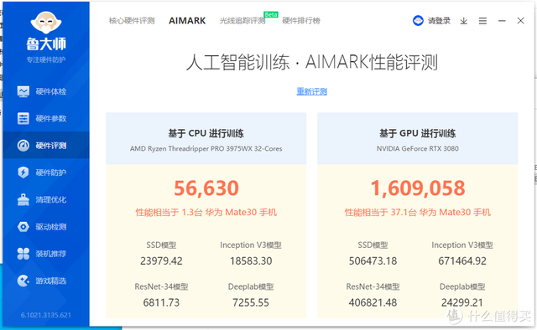Select the 硬件参数 list icon
The width and height of the screenshot is (537, 330).
(23, 119)
